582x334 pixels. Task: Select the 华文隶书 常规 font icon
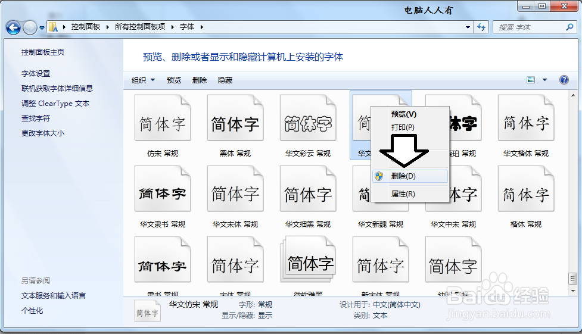(163, 189)
